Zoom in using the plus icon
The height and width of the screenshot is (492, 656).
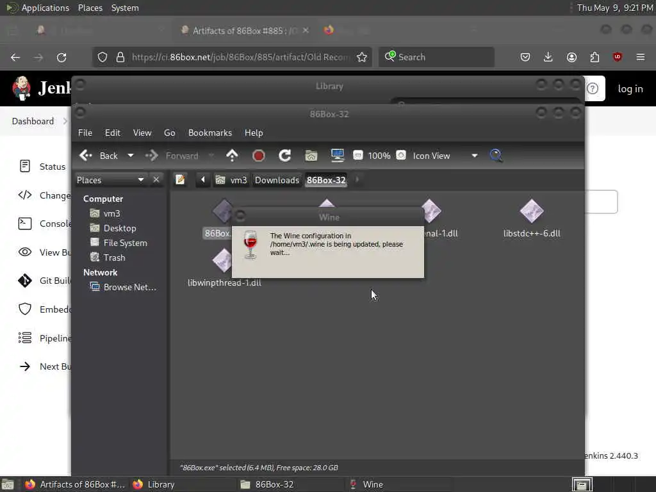pos(401,155)
